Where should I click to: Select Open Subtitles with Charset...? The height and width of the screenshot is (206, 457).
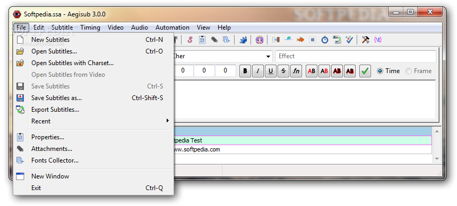93,63
